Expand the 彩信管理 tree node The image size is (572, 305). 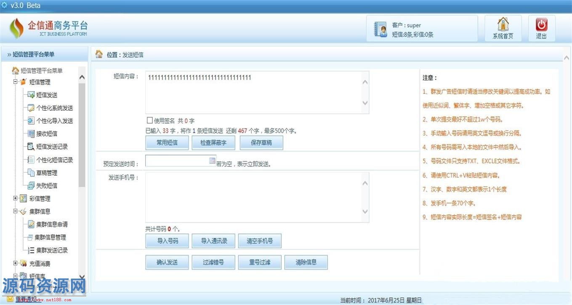click(16, 198)
